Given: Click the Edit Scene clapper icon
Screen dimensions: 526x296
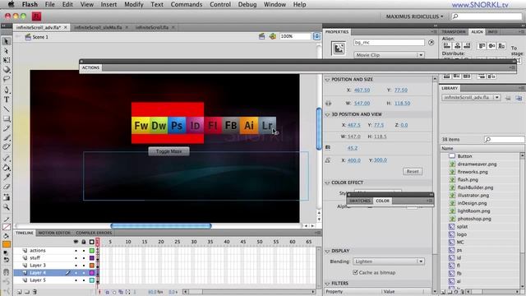Looking at the screenshot, I should [261, 36].
